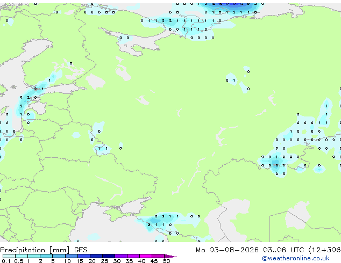341x263 pixels.
Task: Click the '10' legend scale label
Action: pos(67,261)
